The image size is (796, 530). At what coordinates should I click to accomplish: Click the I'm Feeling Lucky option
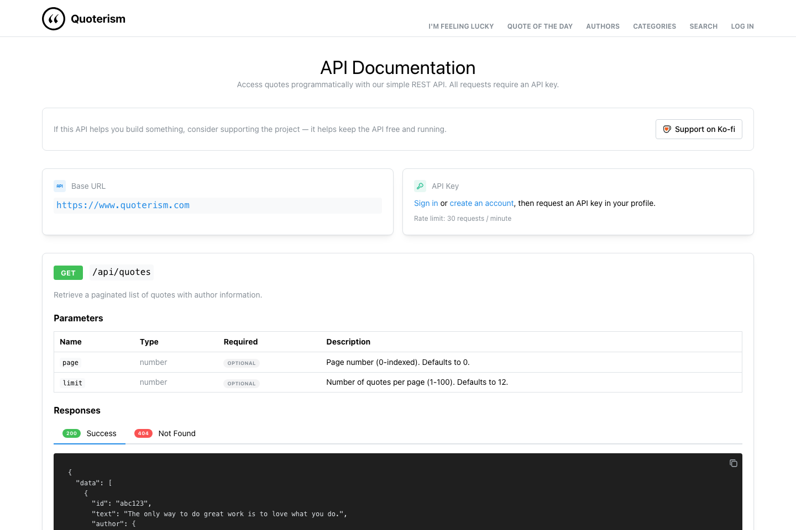click(461, 26)
